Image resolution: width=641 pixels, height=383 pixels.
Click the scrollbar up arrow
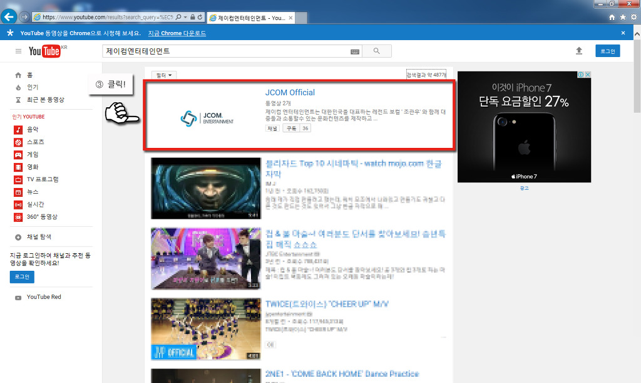tap(637, 34)
